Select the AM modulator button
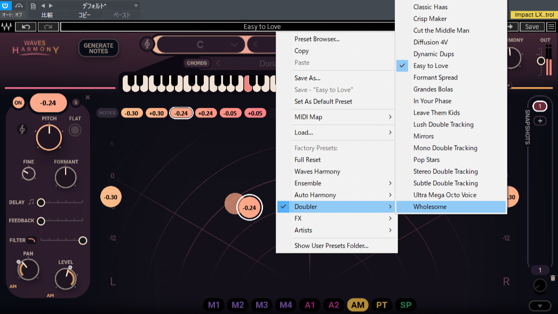The image size is (558, 314). [357, 305]
